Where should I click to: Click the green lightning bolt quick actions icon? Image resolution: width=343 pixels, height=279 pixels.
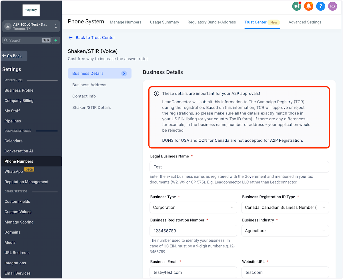(56, 40)
